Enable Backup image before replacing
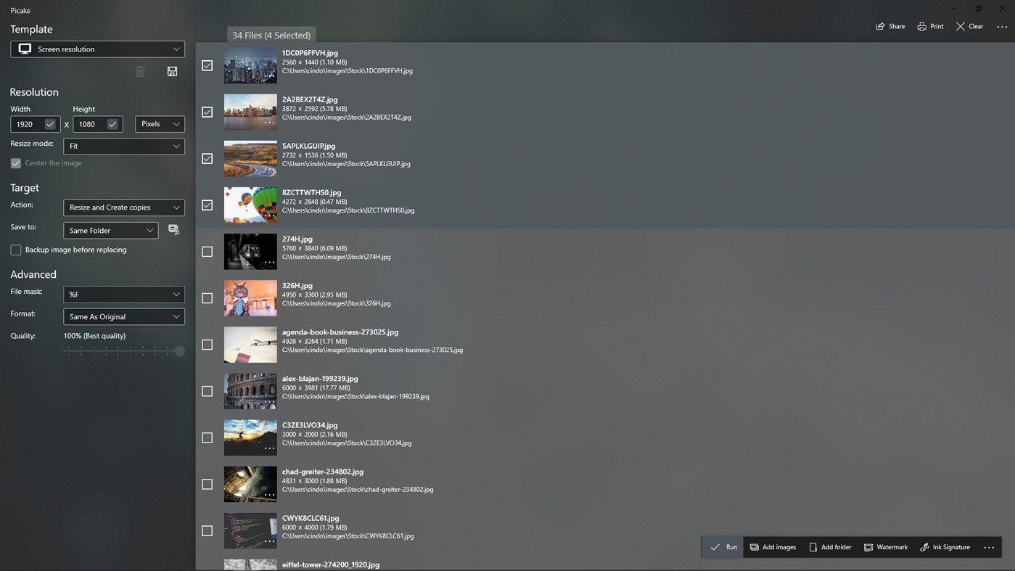This screenshot has width=1015, height=571. [x=15, y=250]
